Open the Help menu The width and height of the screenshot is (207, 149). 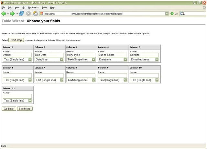52,7
